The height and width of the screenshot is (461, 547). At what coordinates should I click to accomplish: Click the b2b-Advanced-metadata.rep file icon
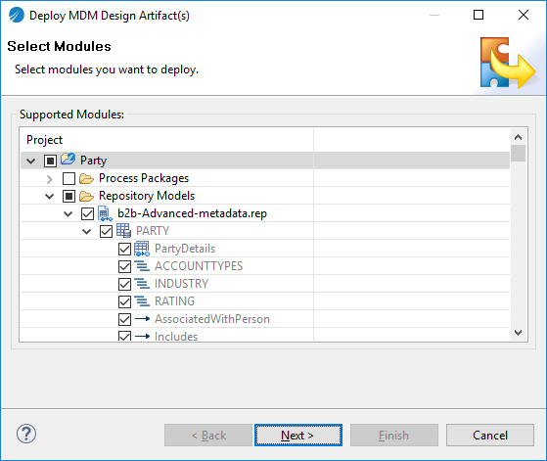105,213
